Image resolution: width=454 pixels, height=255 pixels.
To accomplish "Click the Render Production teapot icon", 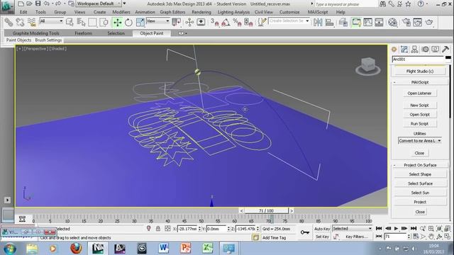I will (x=429, y=22).
